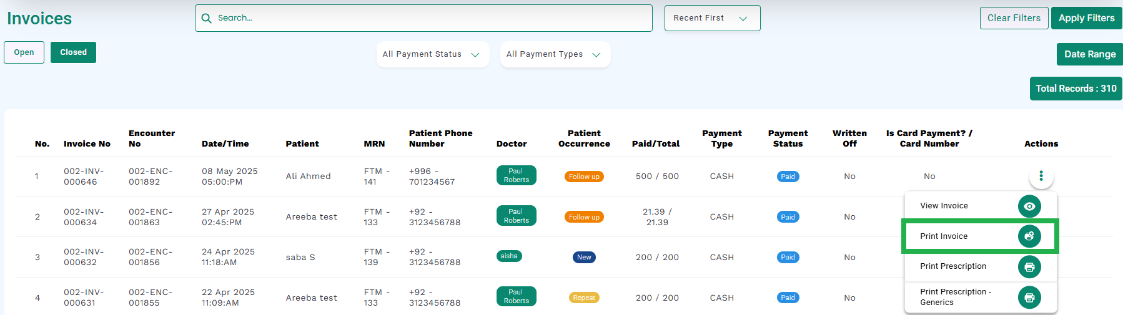The image size is (1123, 315).
Task: Click the Paid status badge for saba S
Action: pos(788,257)
